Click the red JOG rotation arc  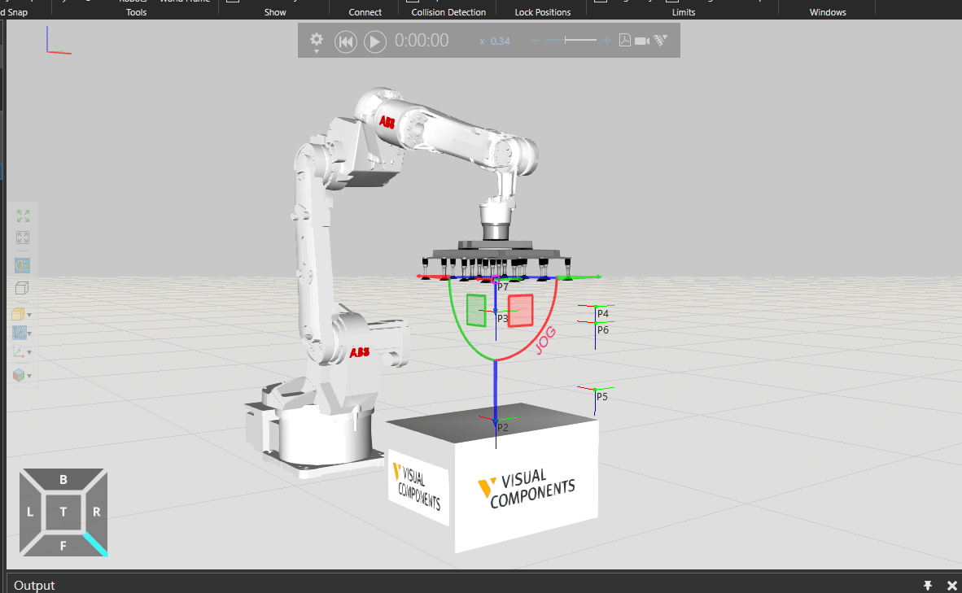542,333
